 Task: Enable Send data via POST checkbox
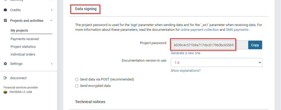point(77,79)
